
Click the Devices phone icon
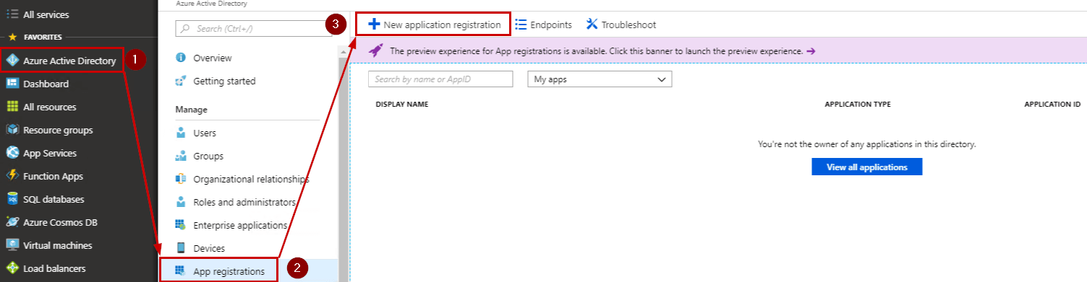point(181,248)
